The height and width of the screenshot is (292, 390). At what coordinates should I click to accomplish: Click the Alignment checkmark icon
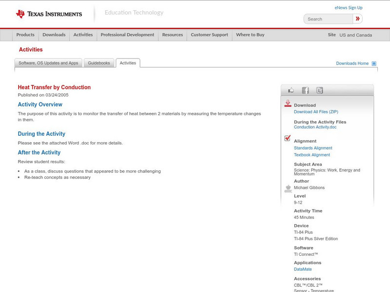coord(288,139)
